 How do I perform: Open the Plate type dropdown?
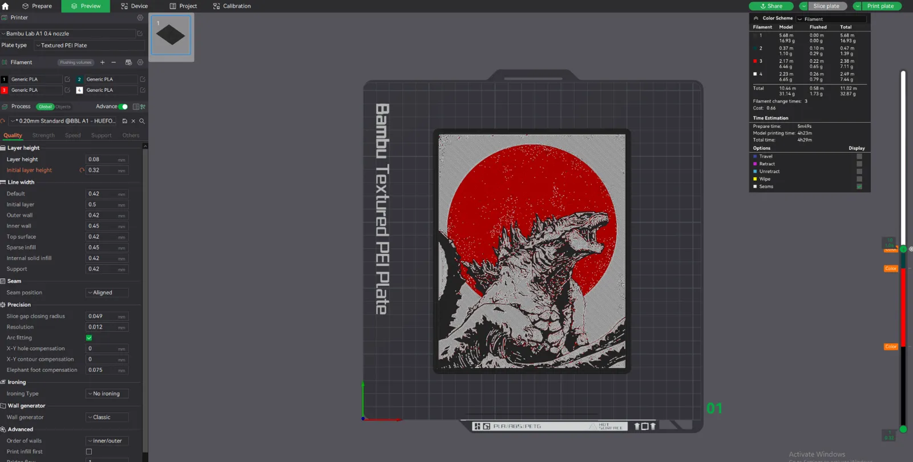click(90, 46)
